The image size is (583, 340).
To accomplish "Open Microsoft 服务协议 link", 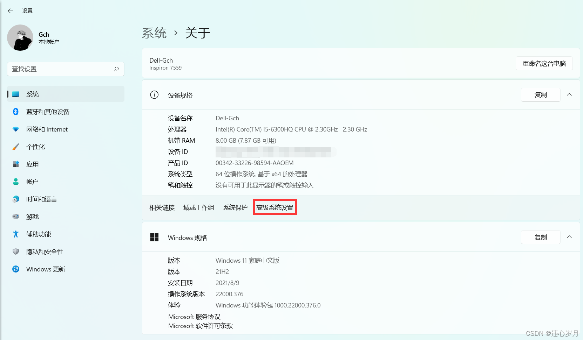I will coord(195,317).
